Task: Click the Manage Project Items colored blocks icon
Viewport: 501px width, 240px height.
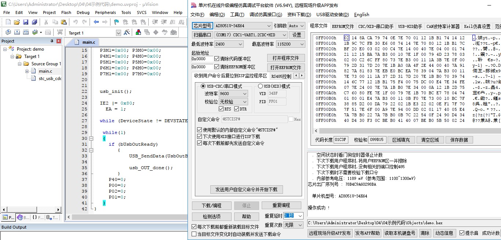Action: click(138, 32)
